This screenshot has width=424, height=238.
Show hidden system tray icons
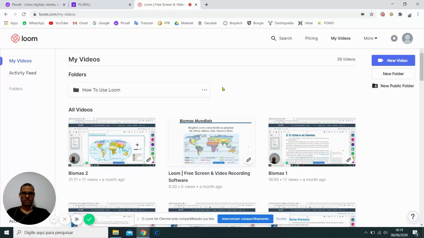tap(366, 233)
